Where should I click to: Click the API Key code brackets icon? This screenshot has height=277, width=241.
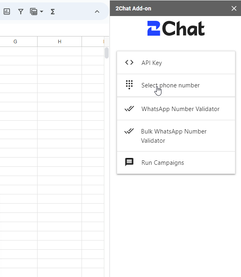[x=129, y=63]
